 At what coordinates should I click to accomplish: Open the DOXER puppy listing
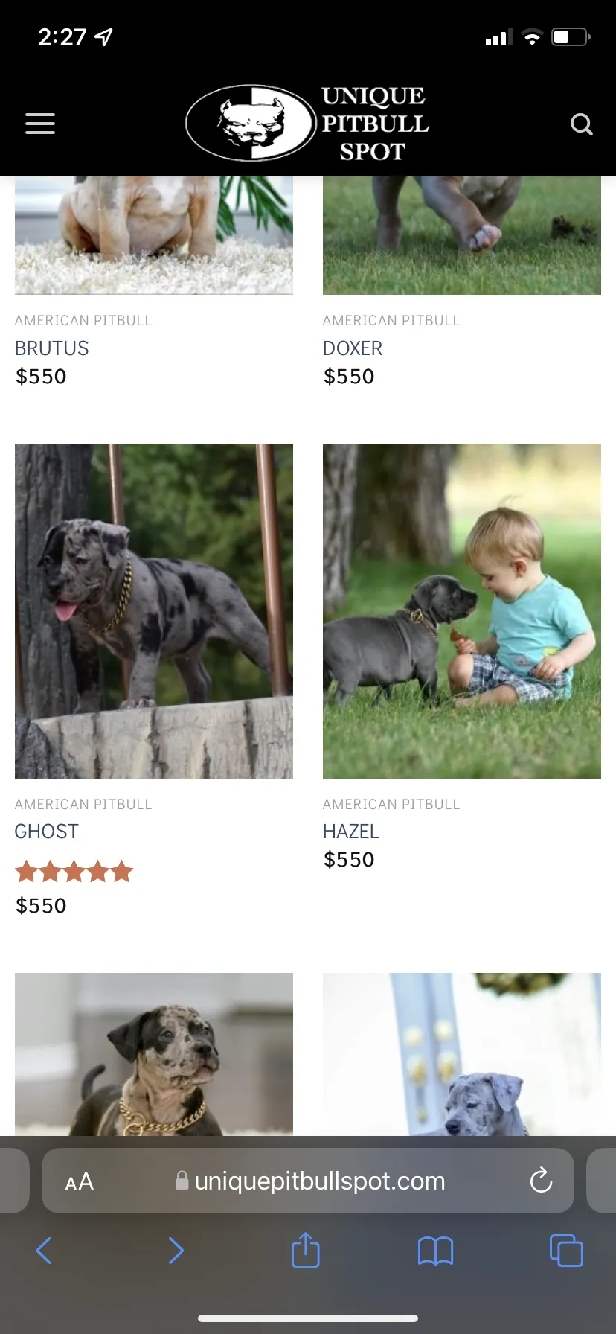tap(353, 348)
